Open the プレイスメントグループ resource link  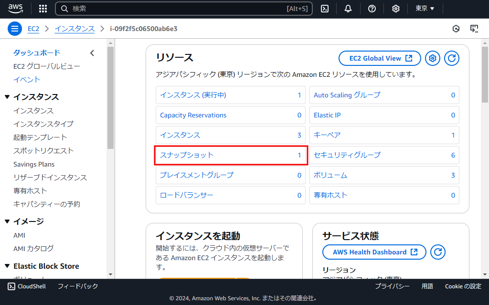tap(196, 175)
